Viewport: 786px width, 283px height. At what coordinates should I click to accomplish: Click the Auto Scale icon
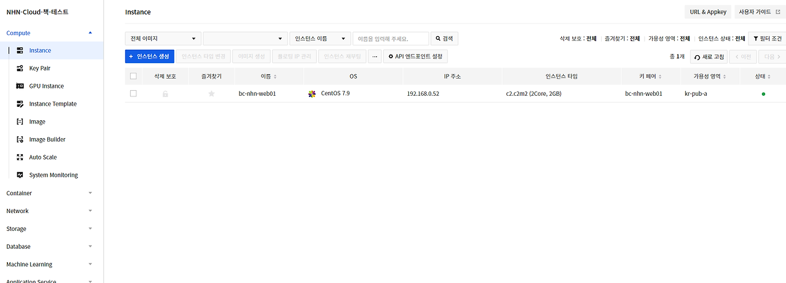[x=20, y=157]
